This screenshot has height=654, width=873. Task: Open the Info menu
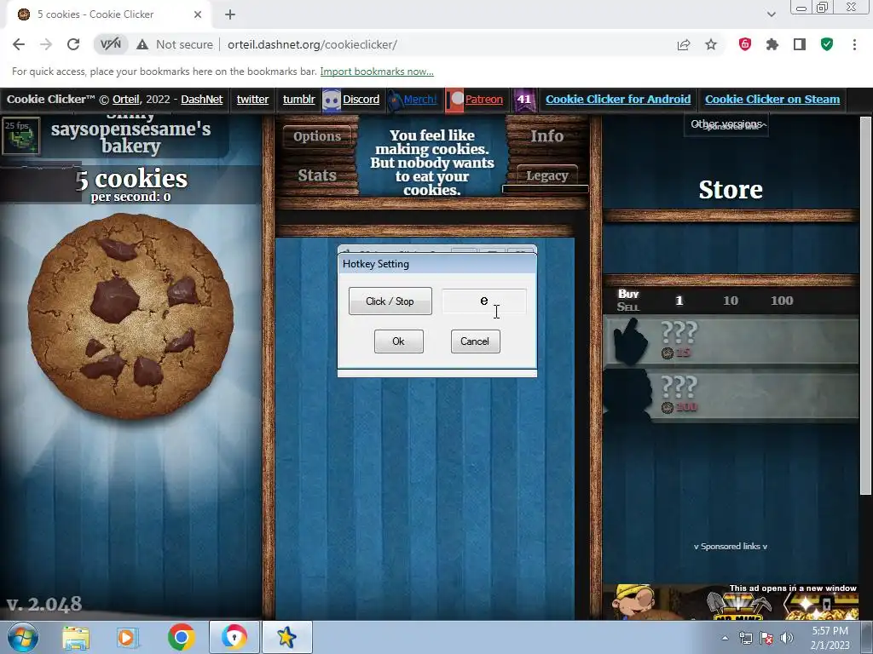(x=546, y=135)
